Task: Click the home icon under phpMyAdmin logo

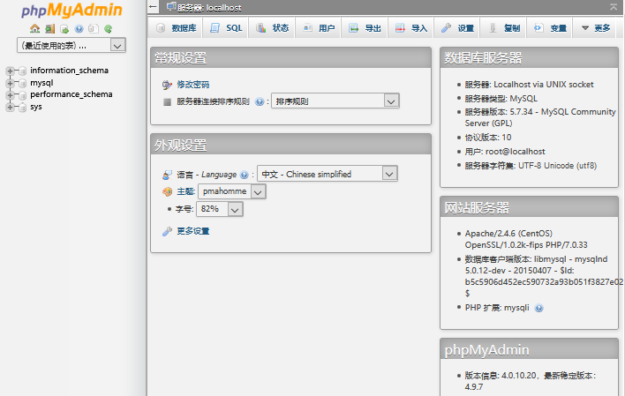Action: pyautogui.click(x=35, y=29)
